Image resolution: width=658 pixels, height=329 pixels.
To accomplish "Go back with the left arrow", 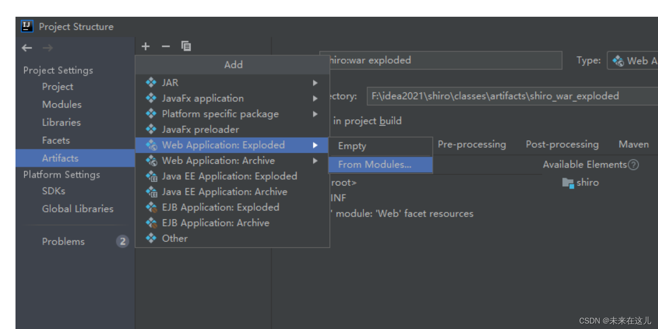I will [x=27, y=48].
